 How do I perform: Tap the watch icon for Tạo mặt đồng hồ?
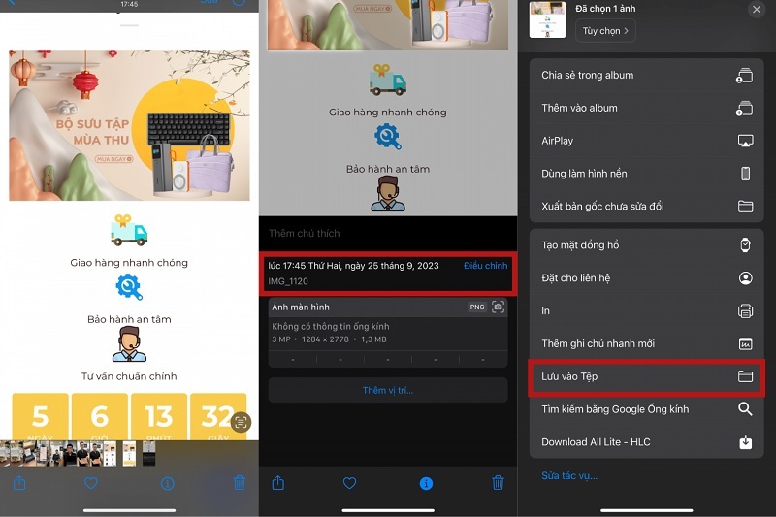pos(745,245)
